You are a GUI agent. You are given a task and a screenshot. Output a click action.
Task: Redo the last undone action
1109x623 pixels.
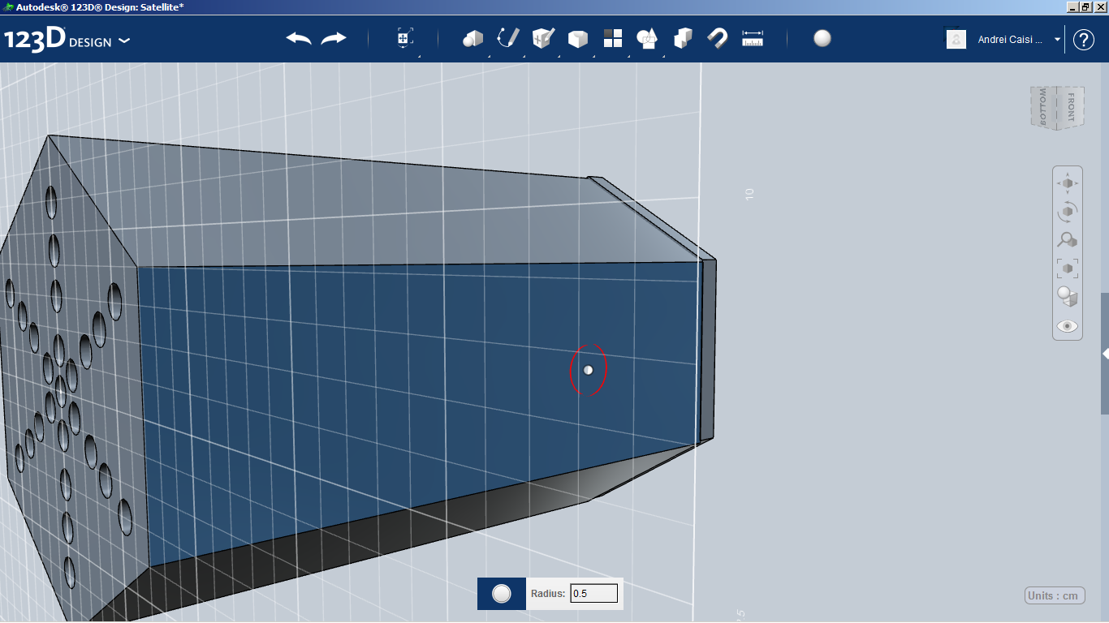tap(334, 39)
